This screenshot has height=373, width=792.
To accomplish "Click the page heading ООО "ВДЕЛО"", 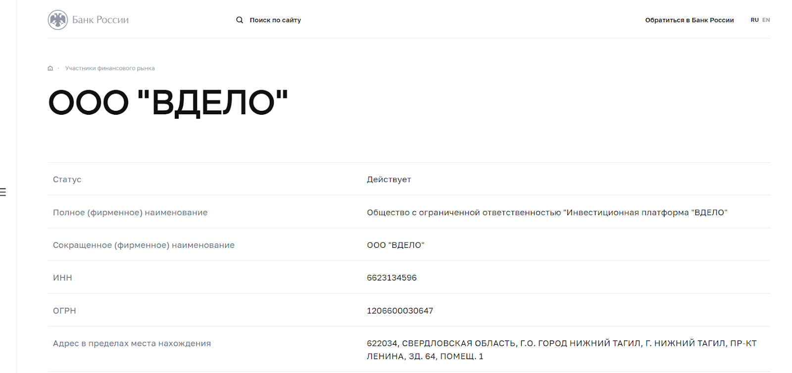I will (x=168, y=103).
